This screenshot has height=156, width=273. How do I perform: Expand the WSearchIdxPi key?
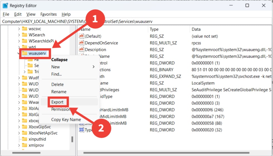pos(19,41)
